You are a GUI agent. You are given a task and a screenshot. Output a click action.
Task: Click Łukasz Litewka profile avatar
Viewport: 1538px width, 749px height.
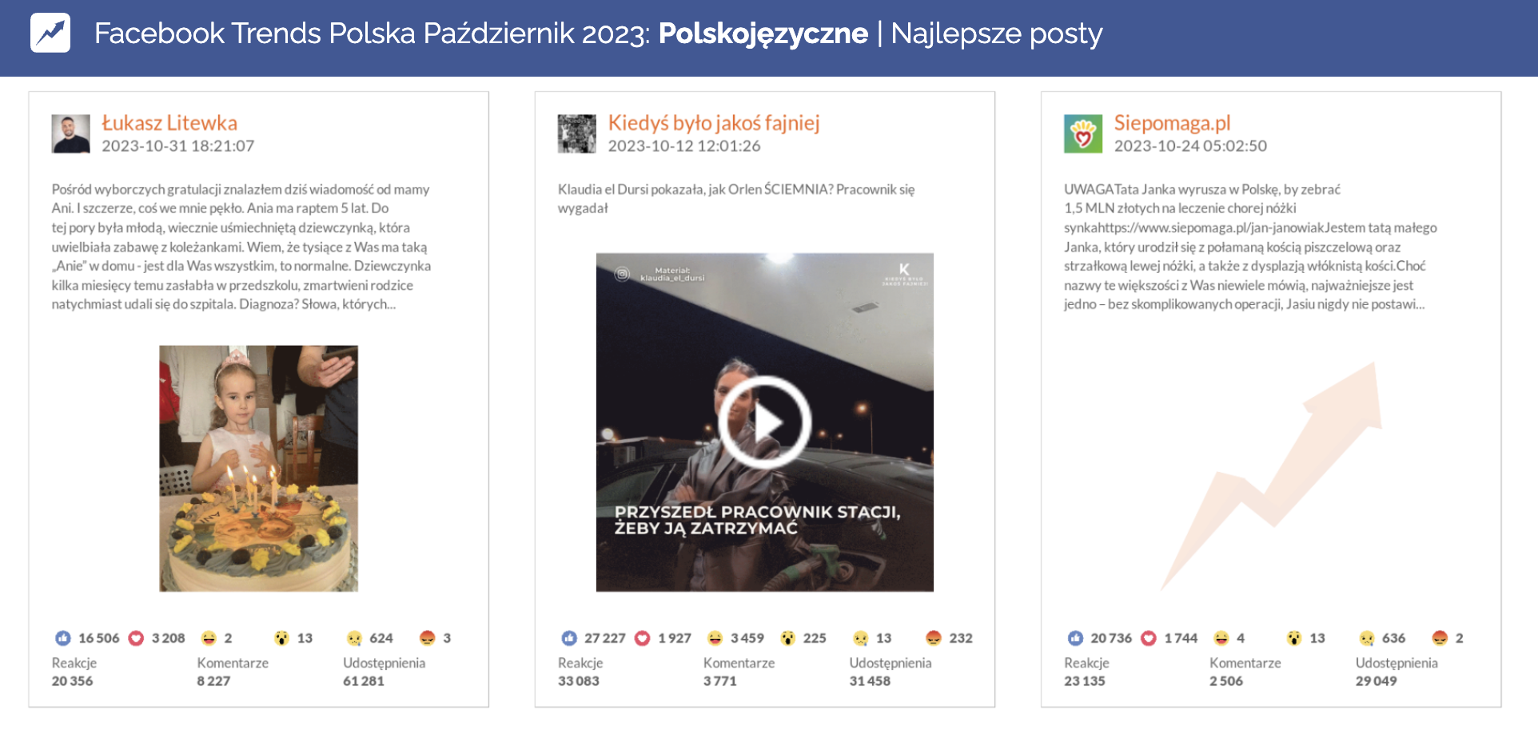(x=70, y=133)
